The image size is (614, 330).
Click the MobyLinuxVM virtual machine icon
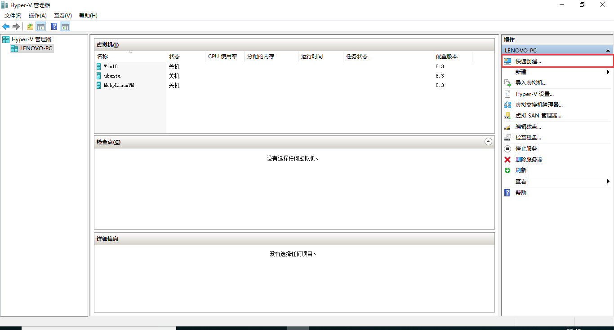pyautogui.click(x=99, y=85)
